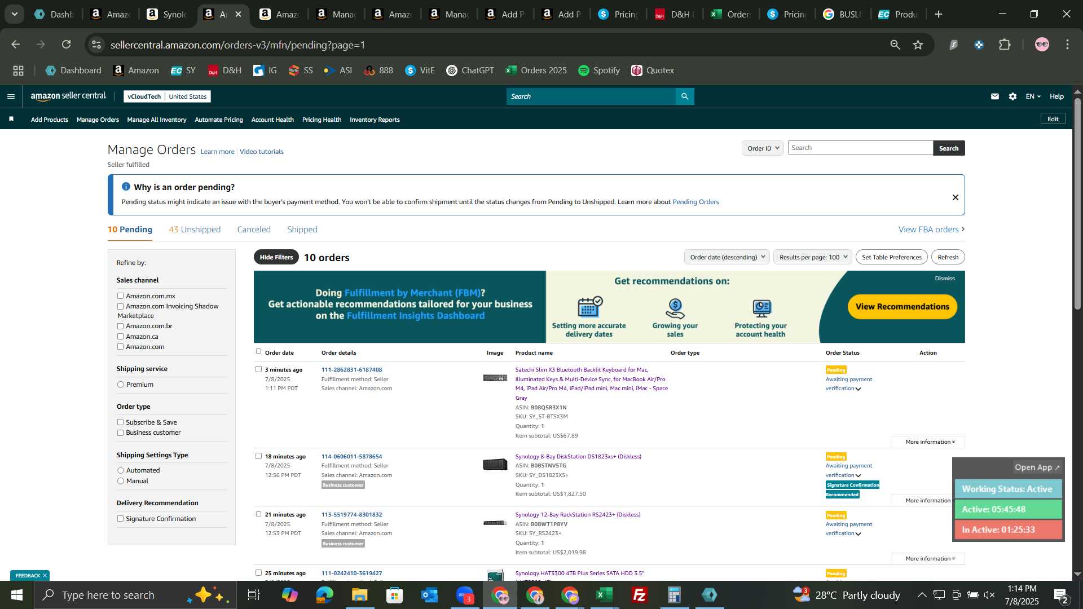Open the View FBA orders link
This screenshot has height=609, width=1083.
[931, 230]
